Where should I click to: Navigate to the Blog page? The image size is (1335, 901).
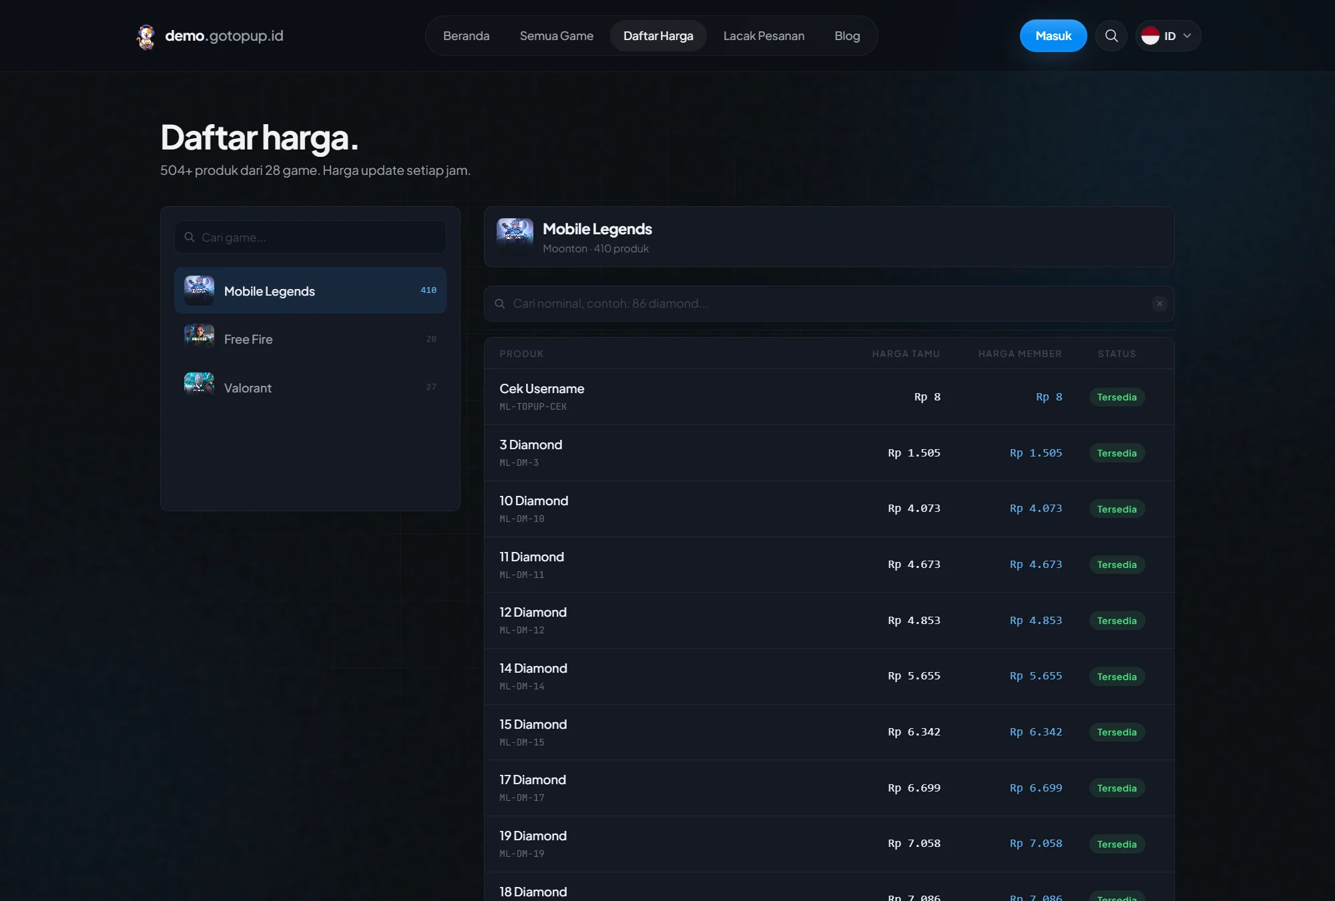click(847, 36)
